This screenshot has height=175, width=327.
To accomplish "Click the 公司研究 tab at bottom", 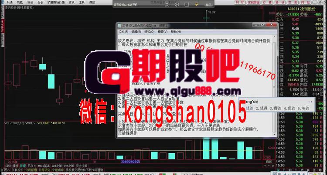I will click(x=44, y=170).
